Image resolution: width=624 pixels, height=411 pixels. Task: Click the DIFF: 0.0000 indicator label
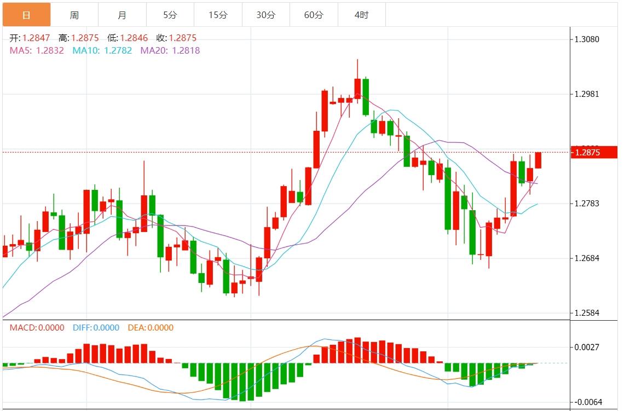(x=95, y=328)
